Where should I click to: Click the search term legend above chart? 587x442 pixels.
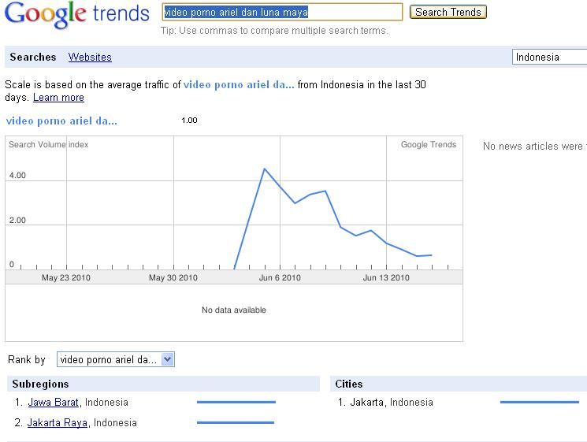pyautogui.click(x=61, y=121)
